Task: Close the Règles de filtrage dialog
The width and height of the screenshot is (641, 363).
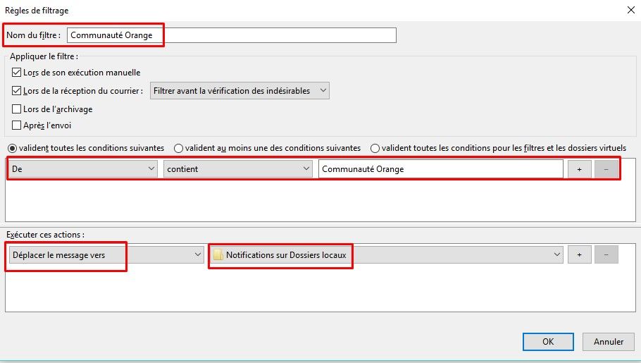Action: (630, 10)
